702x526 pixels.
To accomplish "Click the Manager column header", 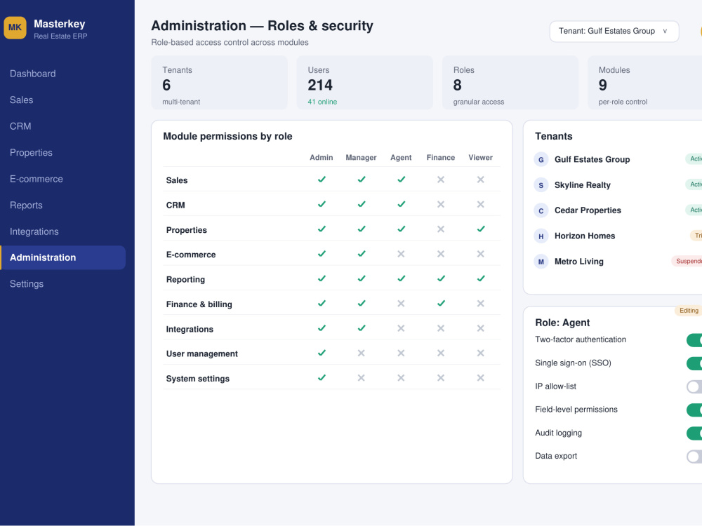I will click(362, 157).
